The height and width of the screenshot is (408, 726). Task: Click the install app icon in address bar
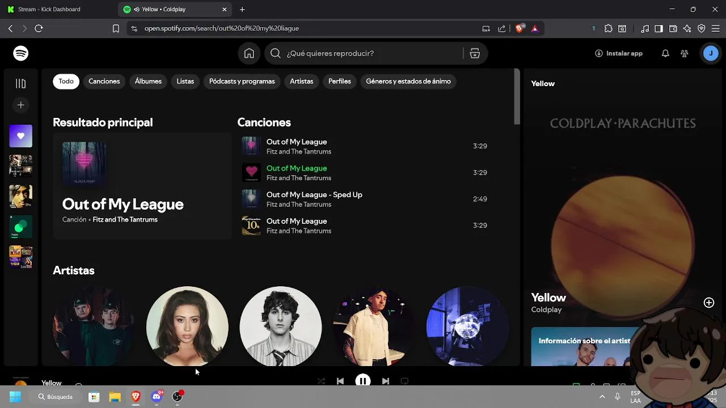pyautogui.click(x=486, y=28)
